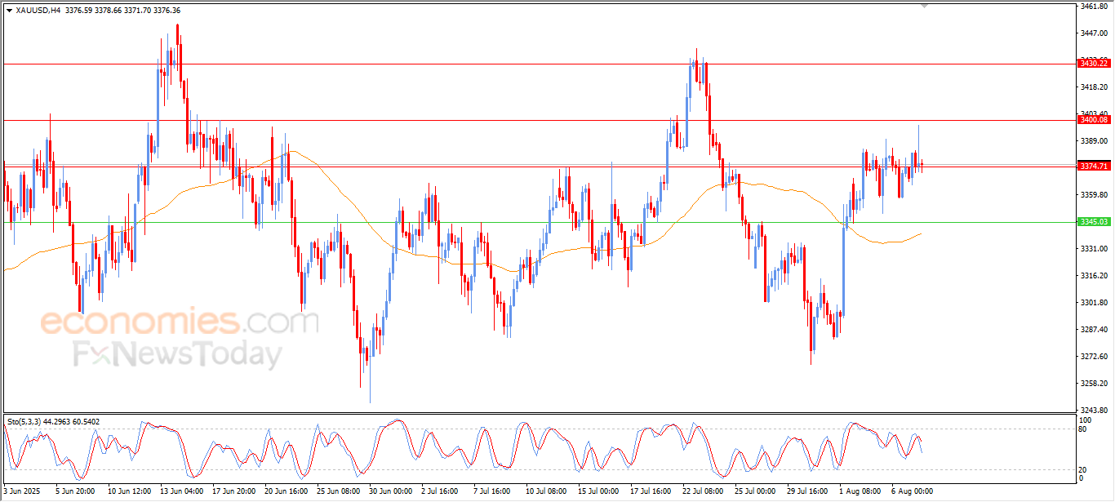The width and height of the screenshot is (1115, 502).
Task: Click the 25 Jul 00:00 time label
Action: point(754,491)
